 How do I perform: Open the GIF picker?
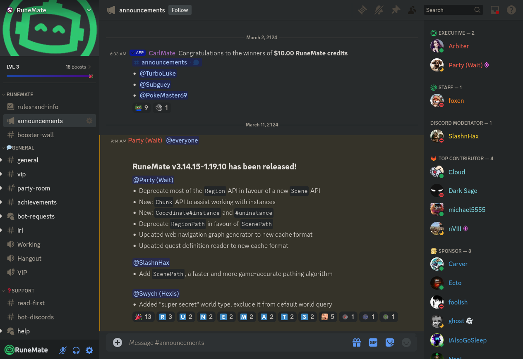click(373, 342)
